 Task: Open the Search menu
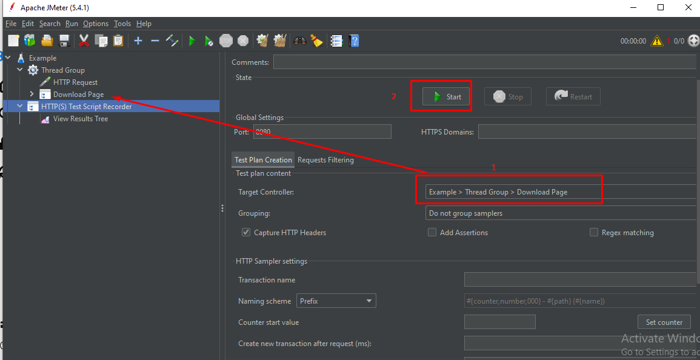tap(50, 24)
